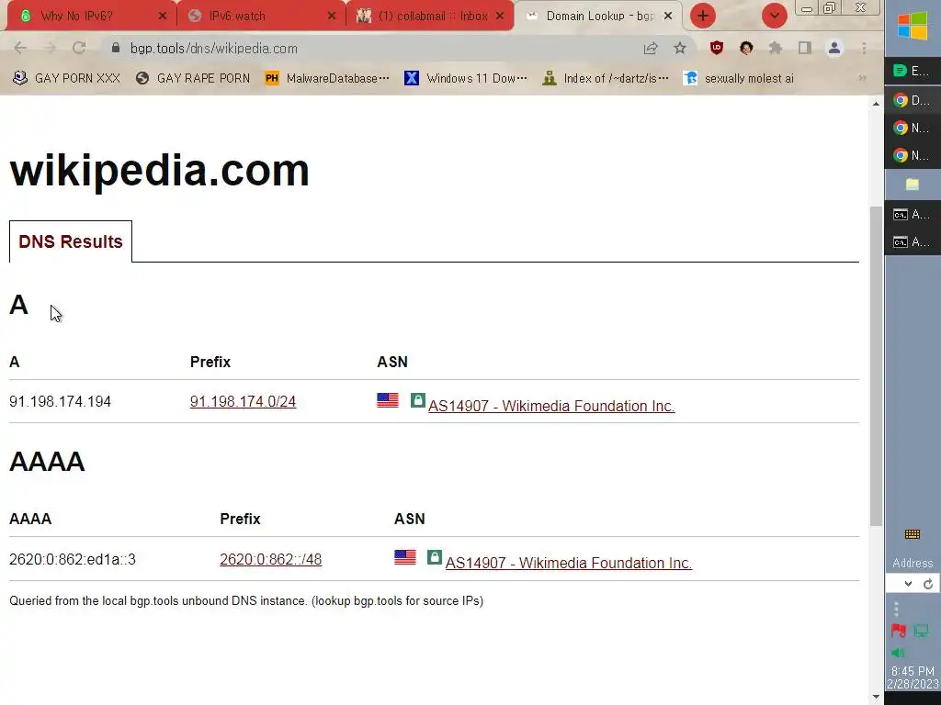Open a new tab with the plus button
The image size is (941, 705).
pyautogui.click(x=703, y=16)
